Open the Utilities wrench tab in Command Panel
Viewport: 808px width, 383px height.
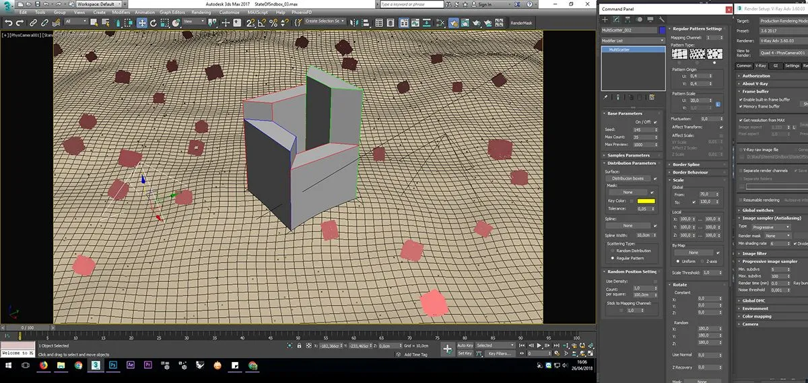tap(662, 20)
